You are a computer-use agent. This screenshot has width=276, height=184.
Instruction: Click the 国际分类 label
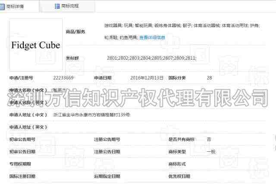(177, 78)
